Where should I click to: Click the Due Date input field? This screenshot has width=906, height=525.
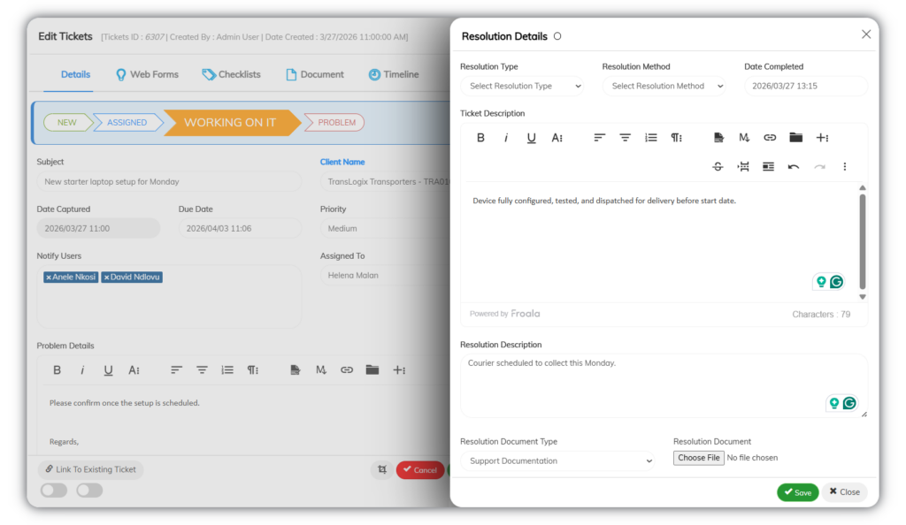[240, 228]
